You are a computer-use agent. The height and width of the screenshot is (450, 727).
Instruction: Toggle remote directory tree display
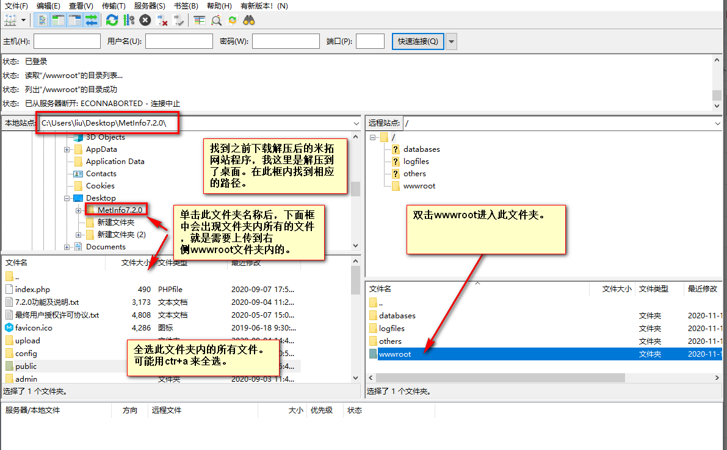74,20
